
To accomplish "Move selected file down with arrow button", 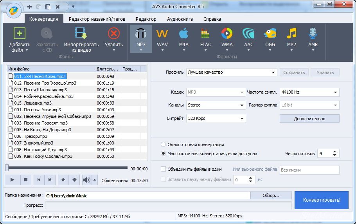I will pyautogui.click(x=74, y=180).
